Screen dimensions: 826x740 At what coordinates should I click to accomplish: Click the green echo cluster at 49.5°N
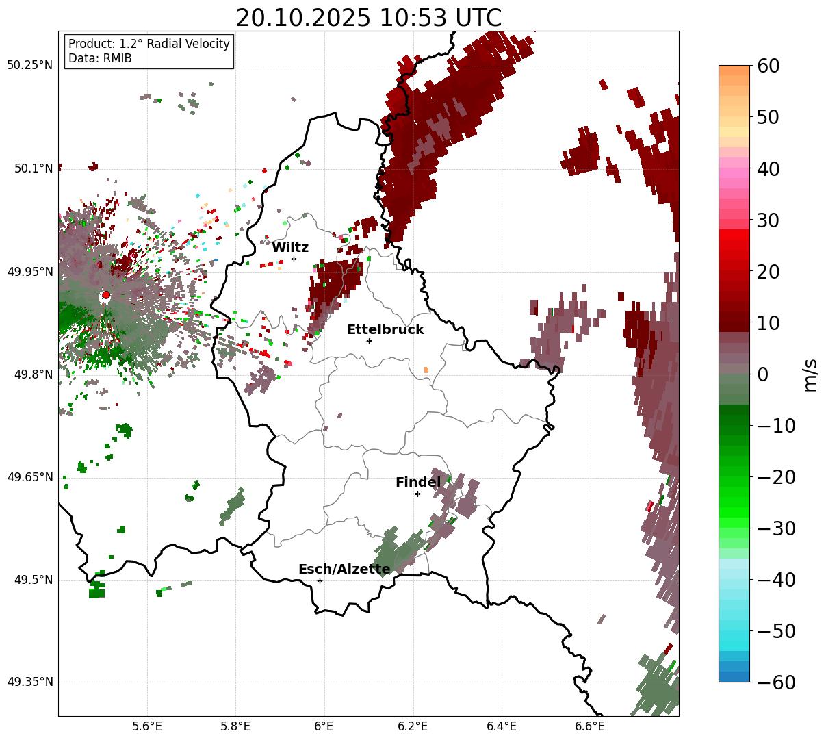(96, 589)
